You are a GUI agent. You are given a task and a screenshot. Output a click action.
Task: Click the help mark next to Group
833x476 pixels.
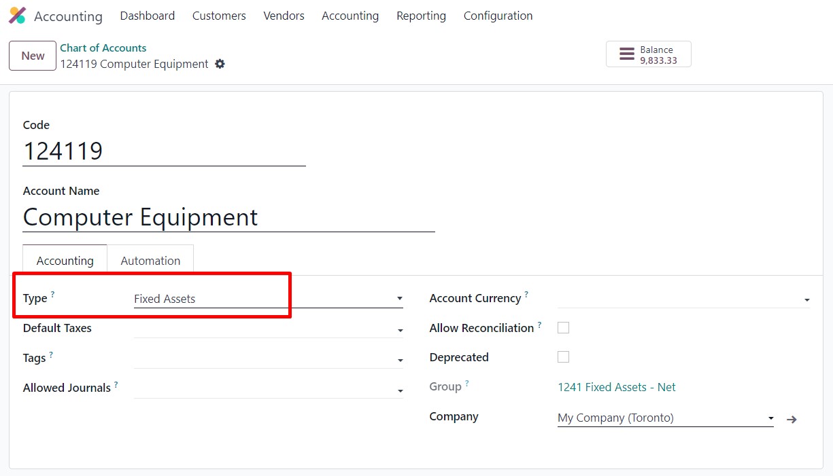(467, 383)
